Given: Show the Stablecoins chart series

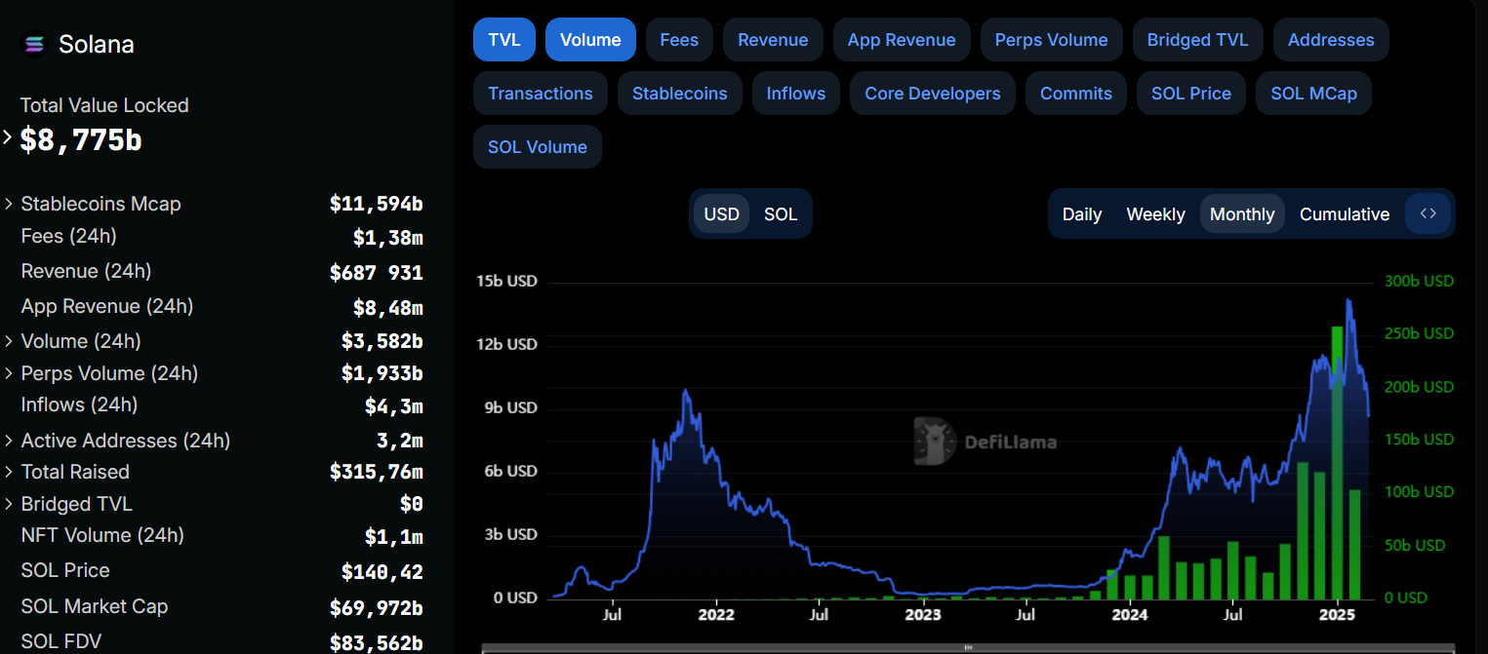Looking at the screenshot, I should click(679, 94).
